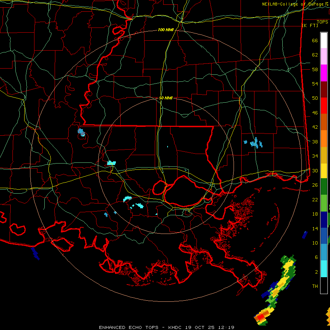Screen dimensions: 330x330
Task: Click the 2 value on the legend
Action: [316, 272]
